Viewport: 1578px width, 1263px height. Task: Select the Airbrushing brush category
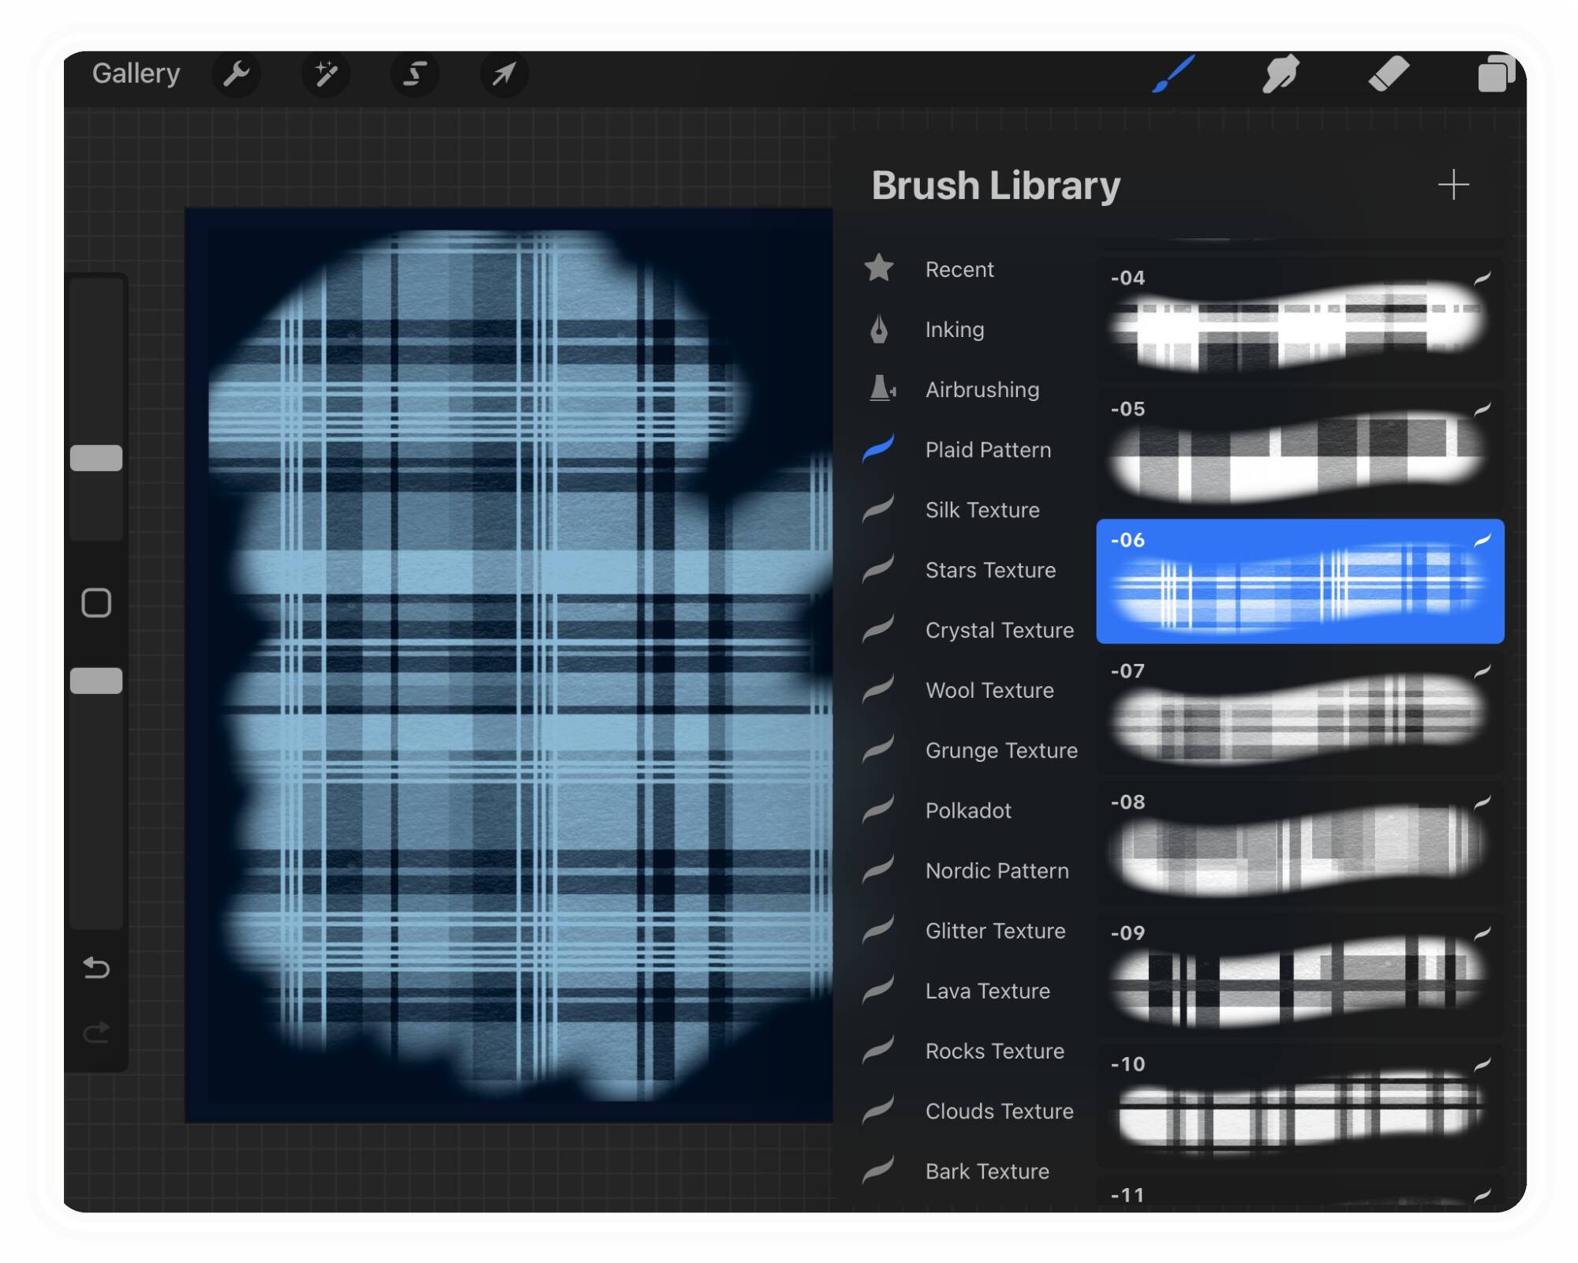click(982, 390)
